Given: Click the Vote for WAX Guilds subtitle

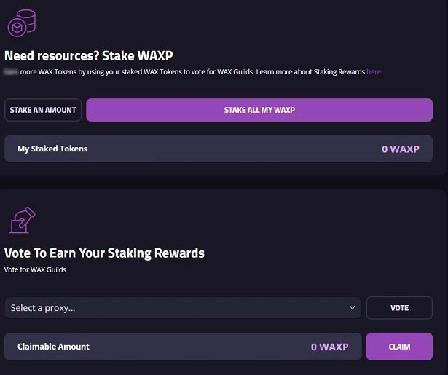Looking at the screenshot, I should [x=34, y=270].
